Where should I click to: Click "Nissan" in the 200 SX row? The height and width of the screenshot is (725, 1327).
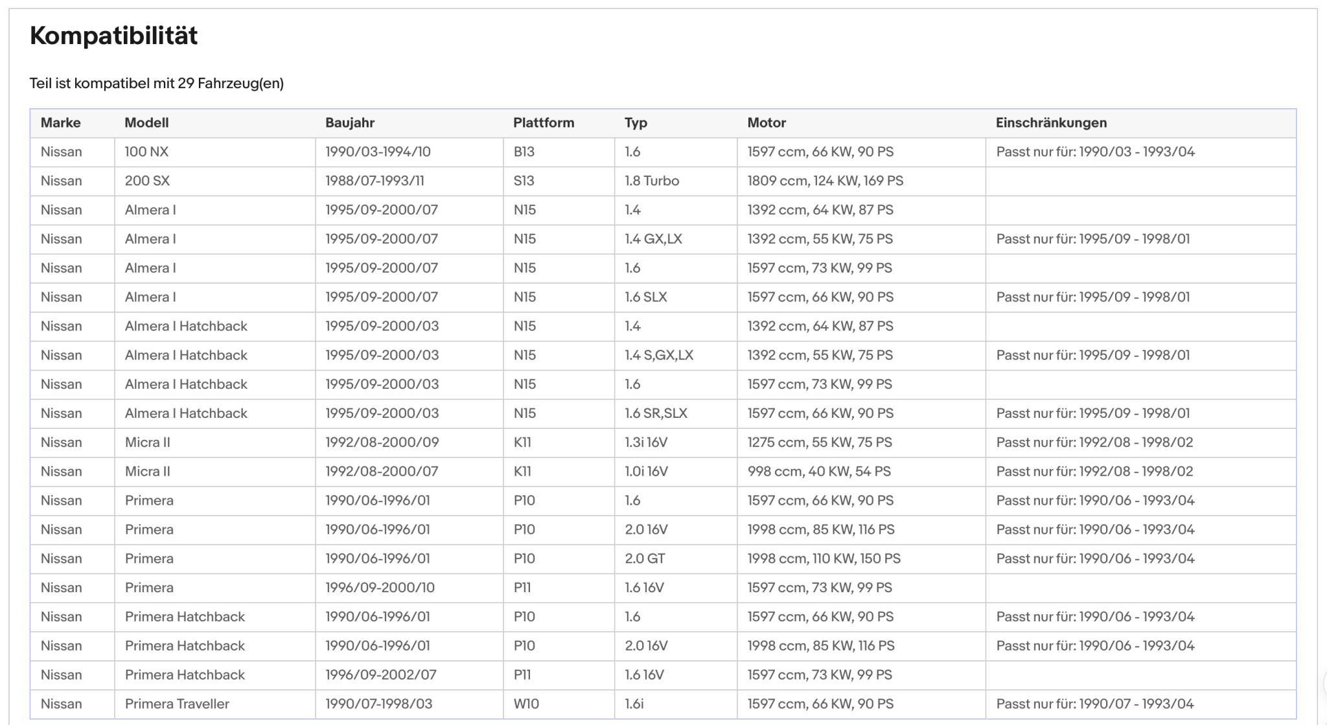(62, 181)
